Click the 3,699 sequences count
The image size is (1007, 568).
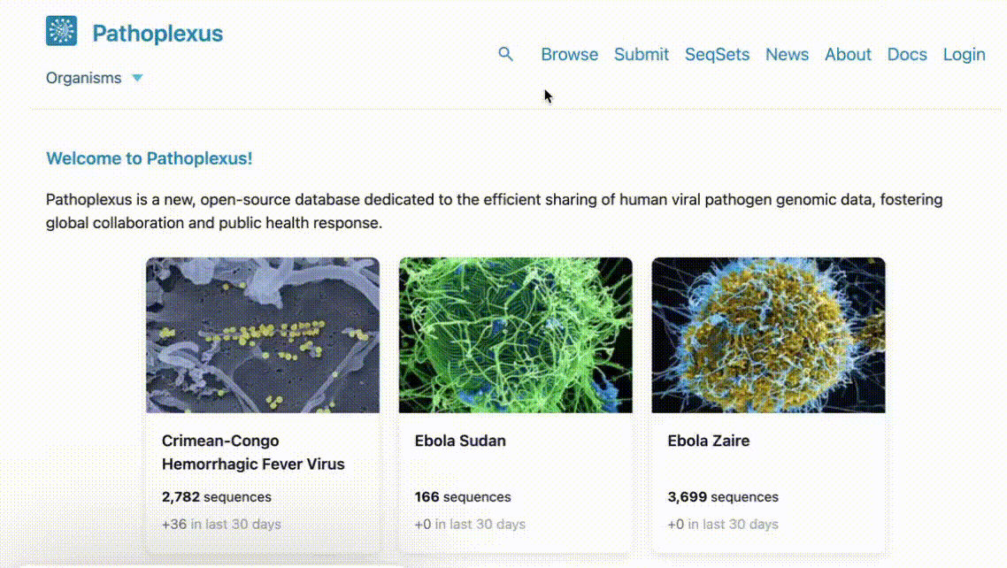[x=722, y=496]
